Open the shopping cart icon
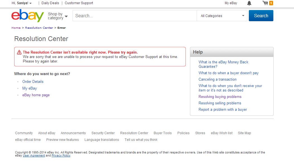Viewport: 294px width, 166px height. point(265,3)
